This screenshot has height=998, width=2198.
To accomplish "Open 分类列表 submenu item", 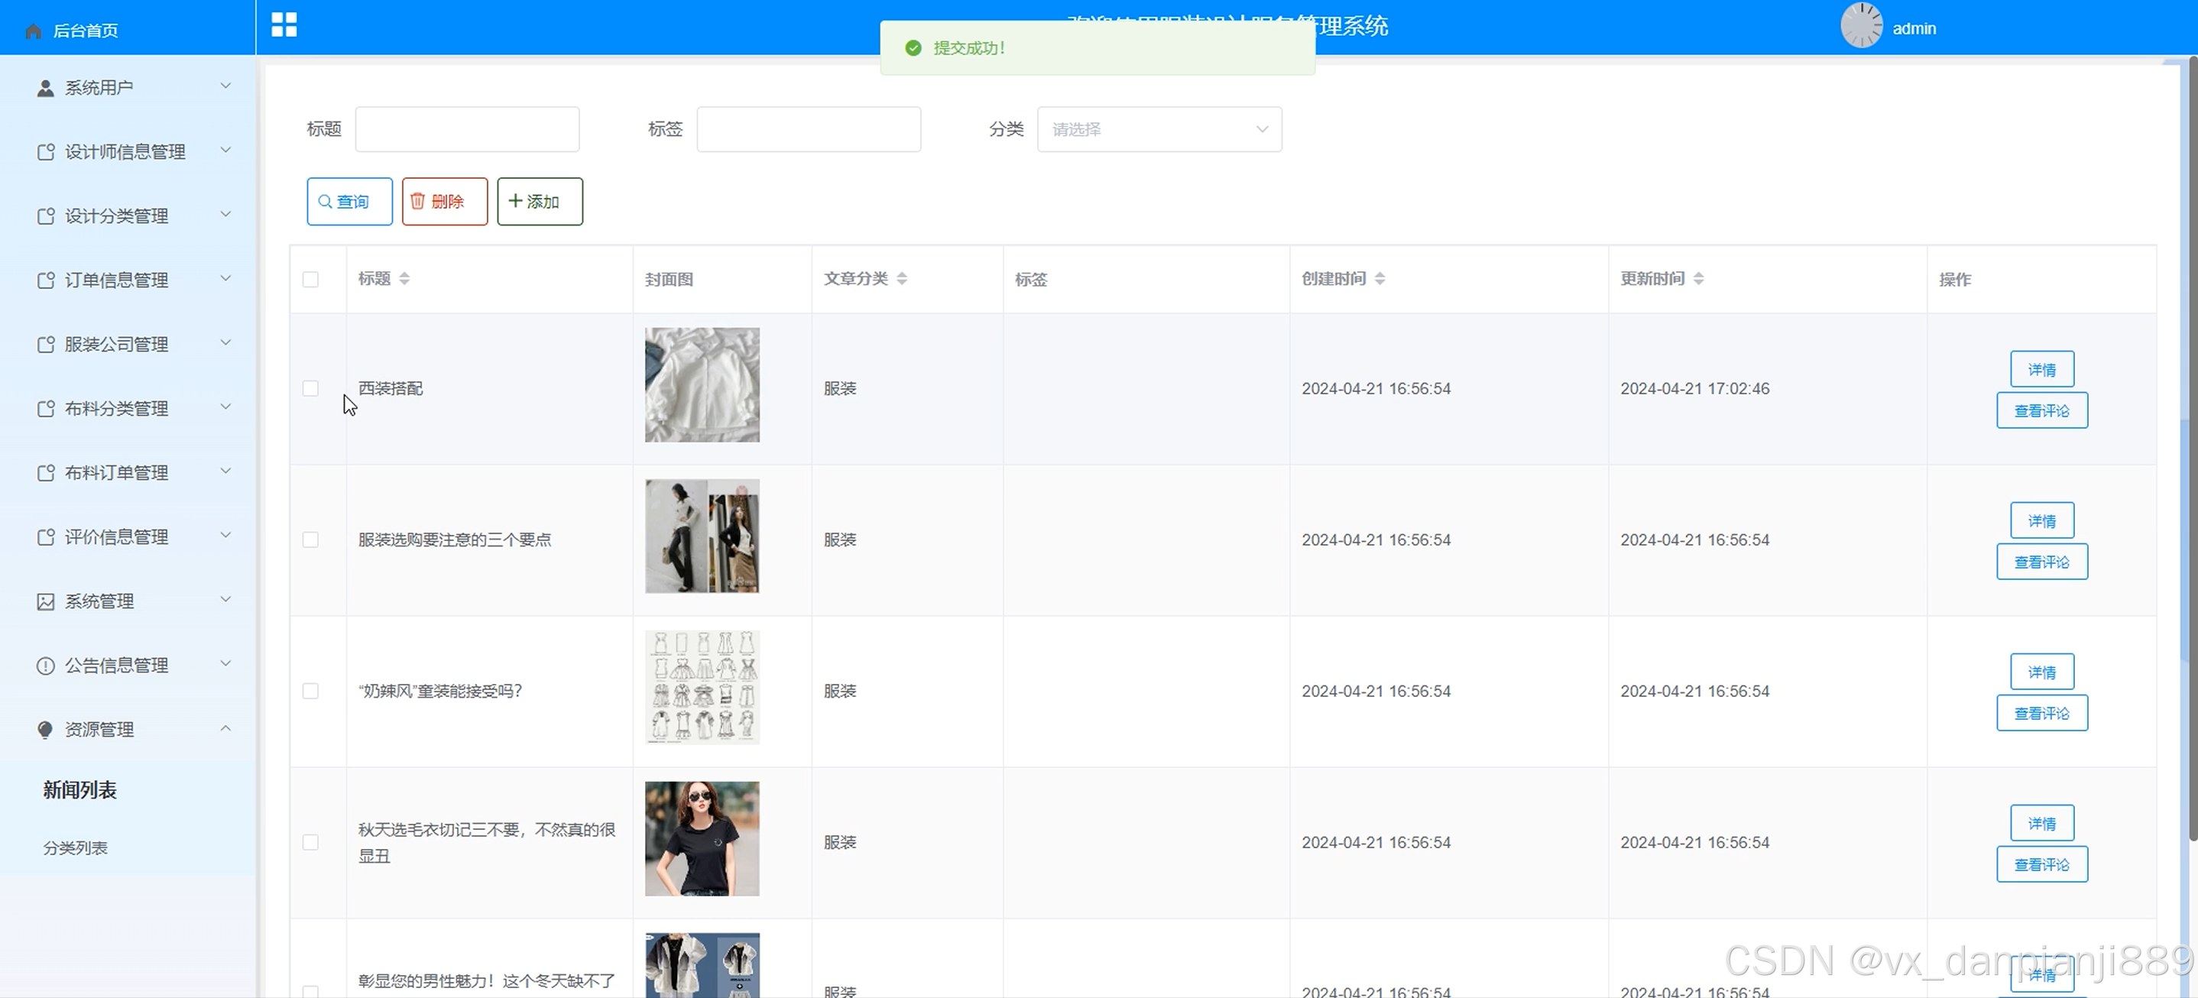I will click(x=75, y=848).
